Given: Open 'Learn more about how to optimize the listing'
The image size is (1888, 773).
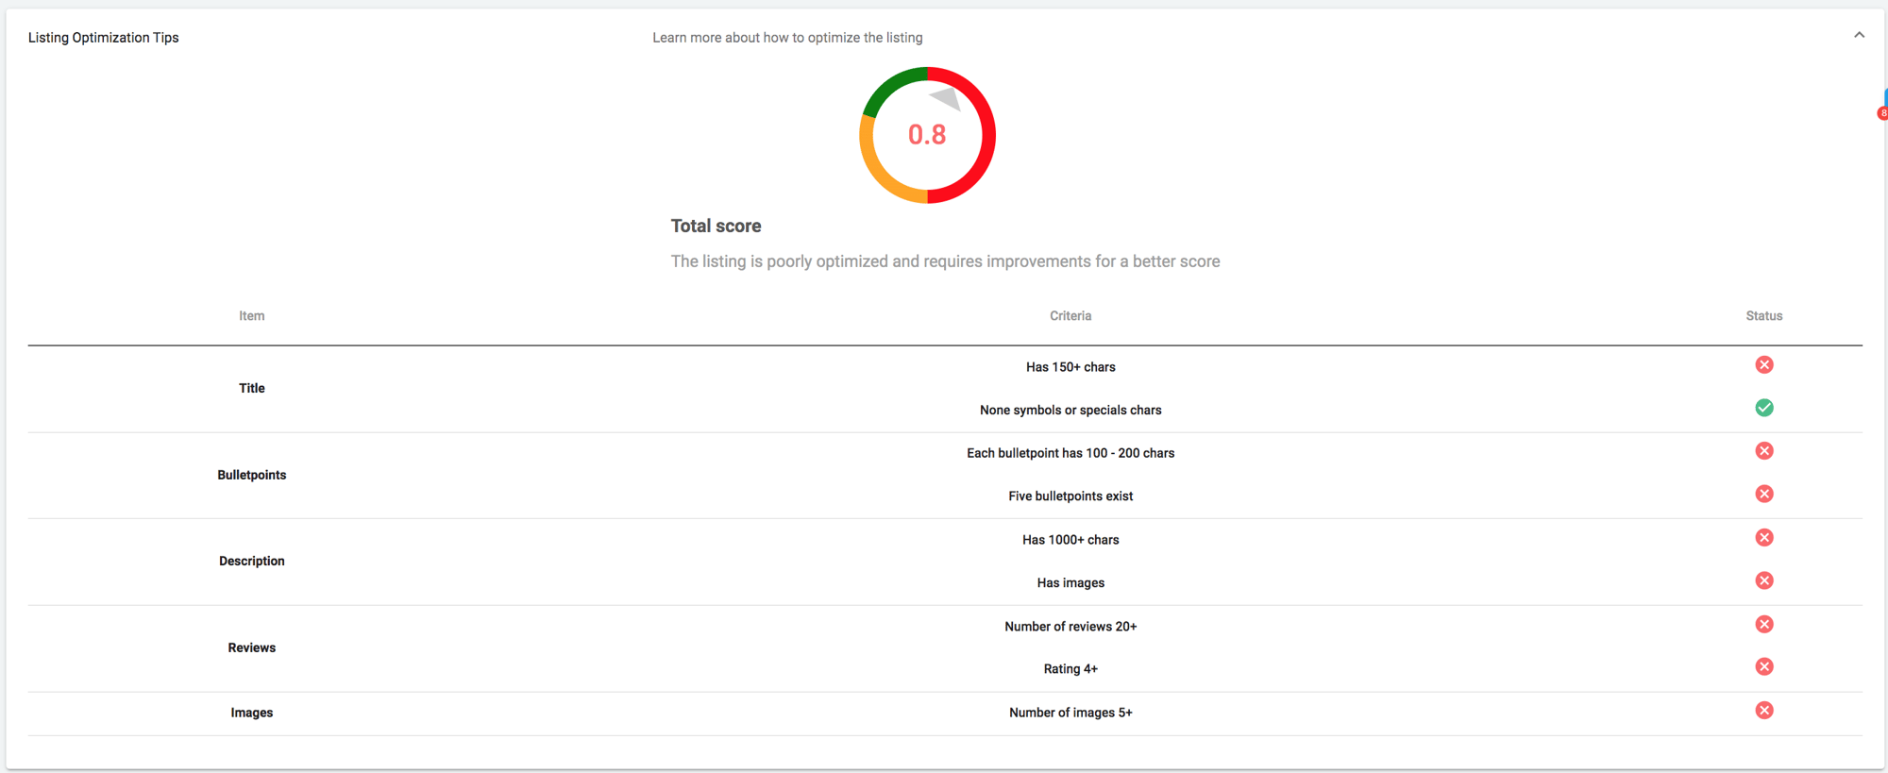Looking at the screenshot, I should 787,38.
